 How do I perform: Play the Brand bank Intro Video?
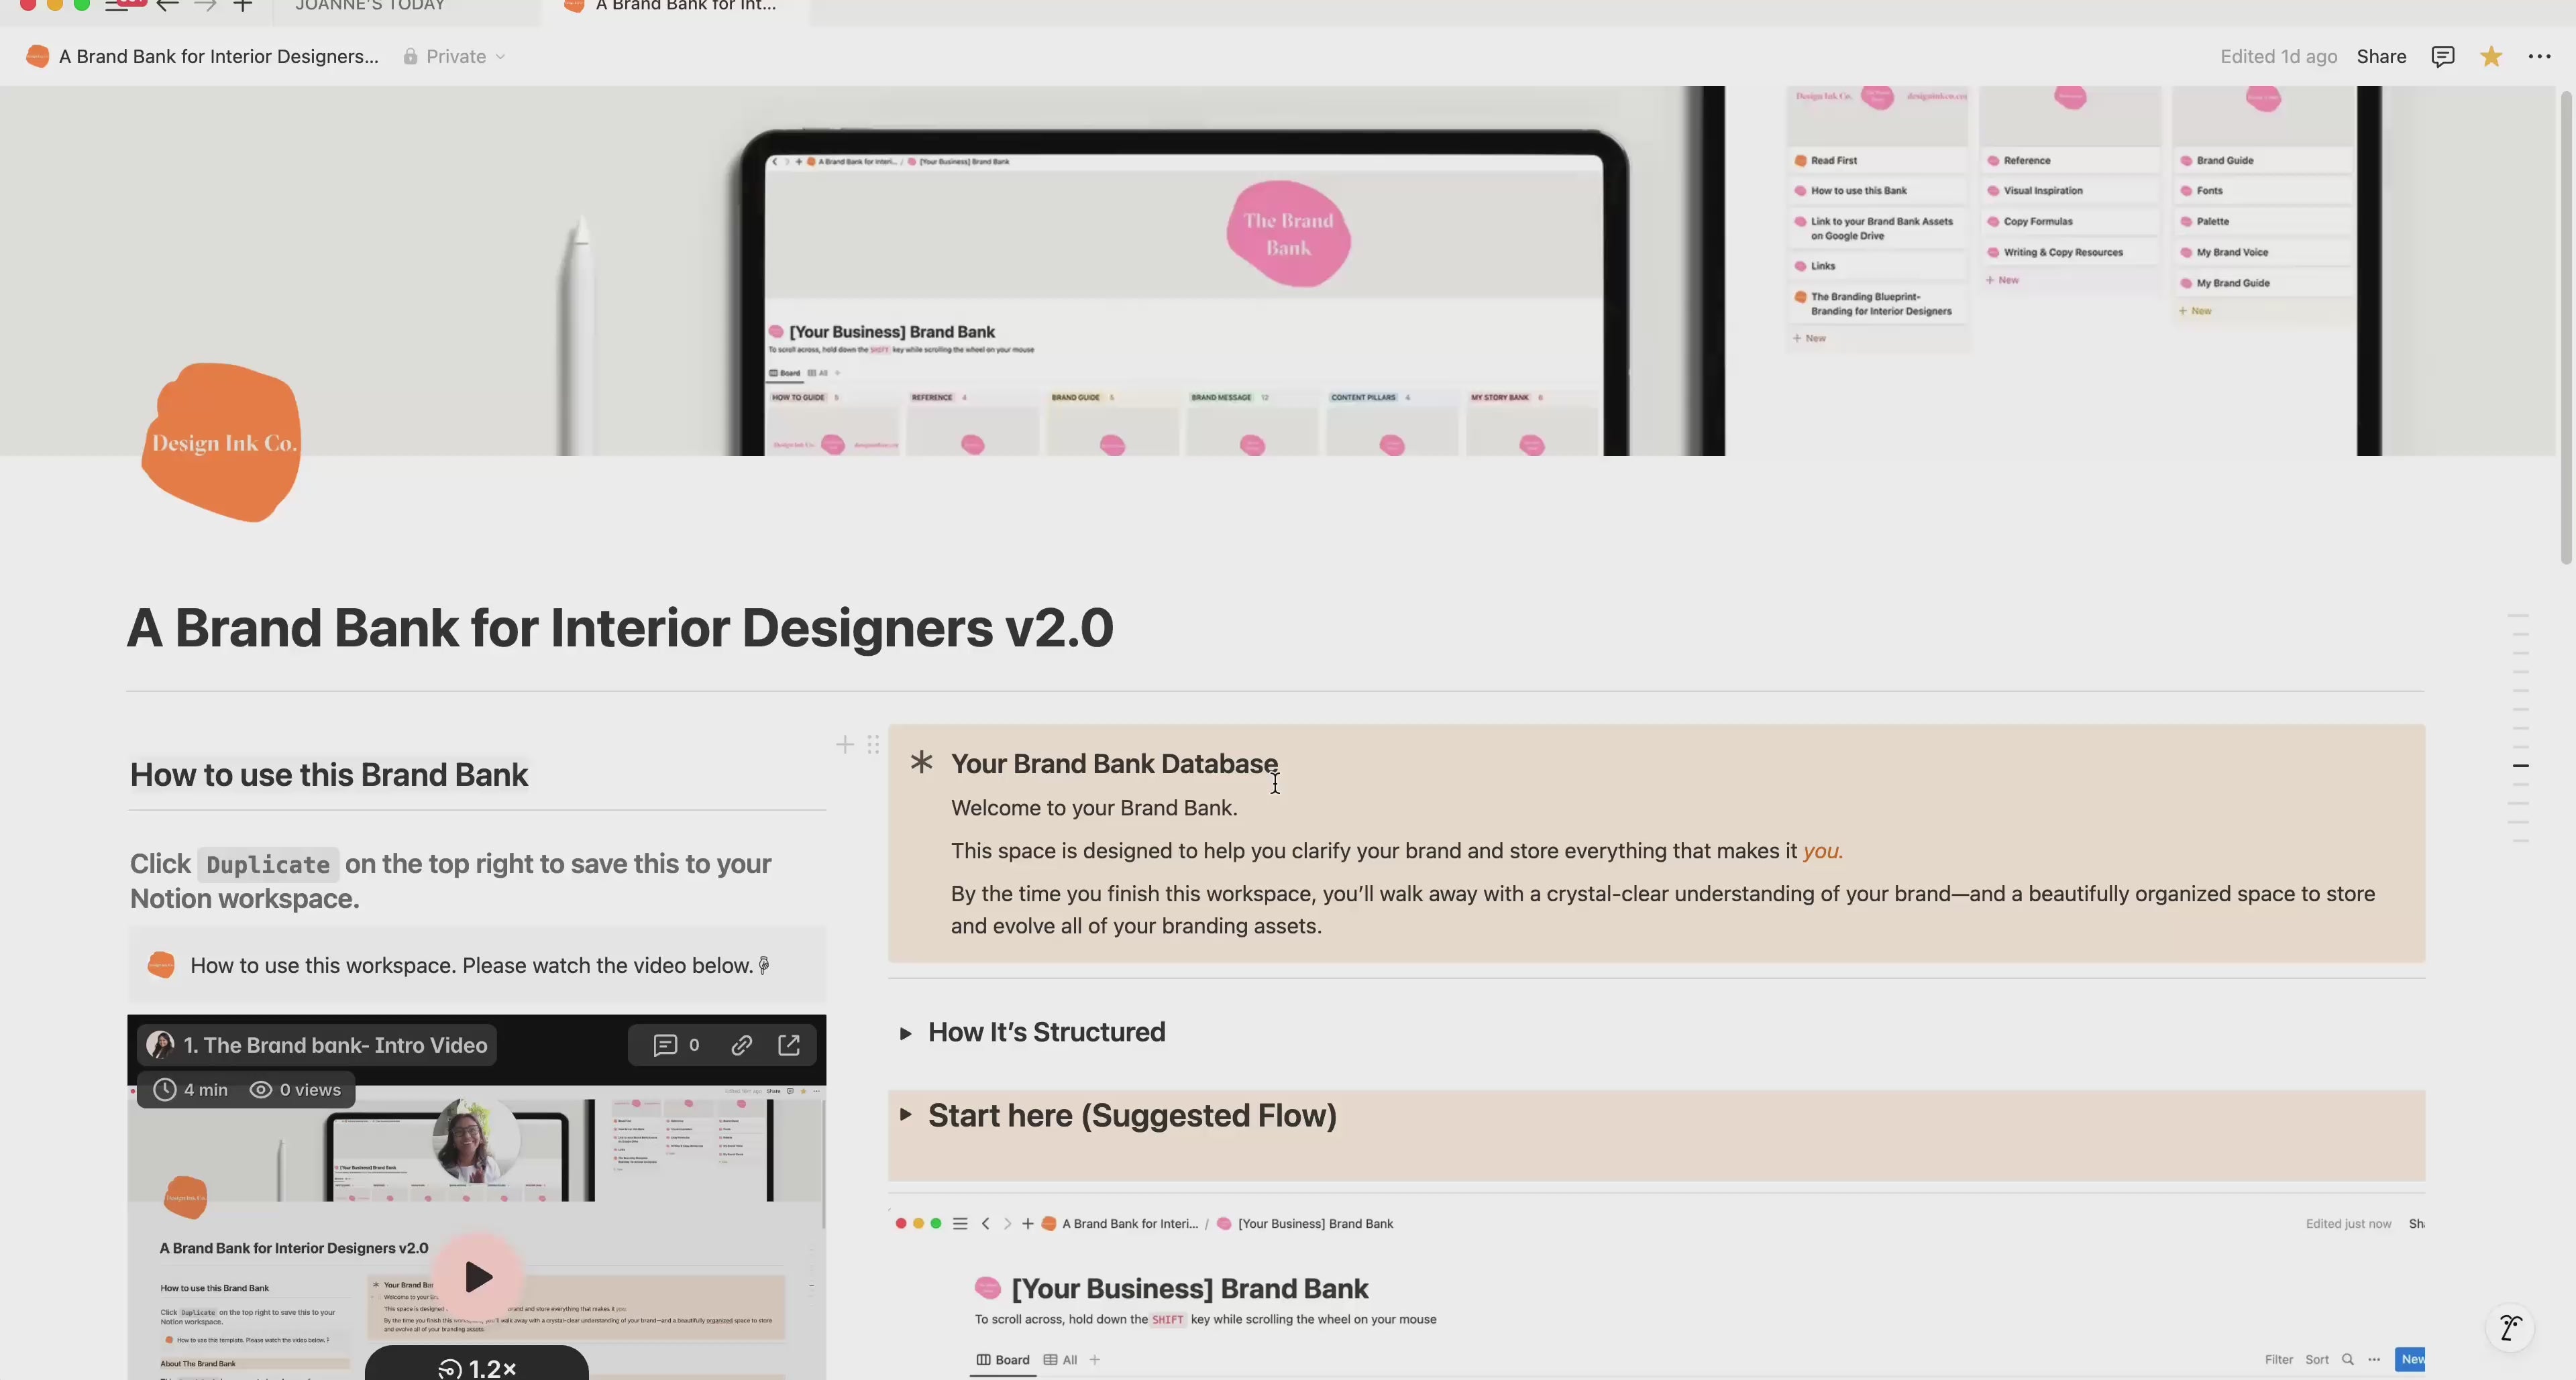click(x=478, y=1276)
